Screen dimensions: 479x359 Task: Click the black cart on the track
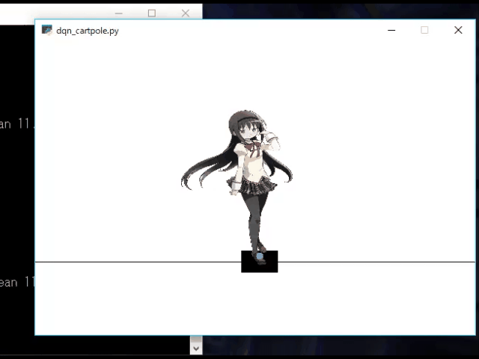tap(260, 262)
